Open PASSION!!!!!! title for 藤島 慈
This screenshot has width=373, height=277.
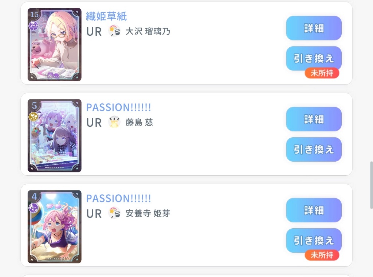click(x=118, y=107)
